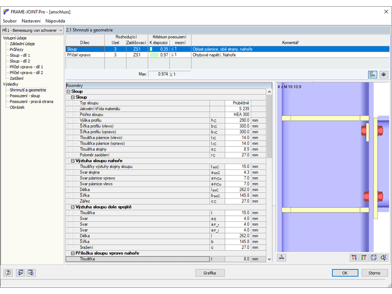Open Posouzení - sloup results
Viewport: 392px width, 294px height.
coord(25,96)
